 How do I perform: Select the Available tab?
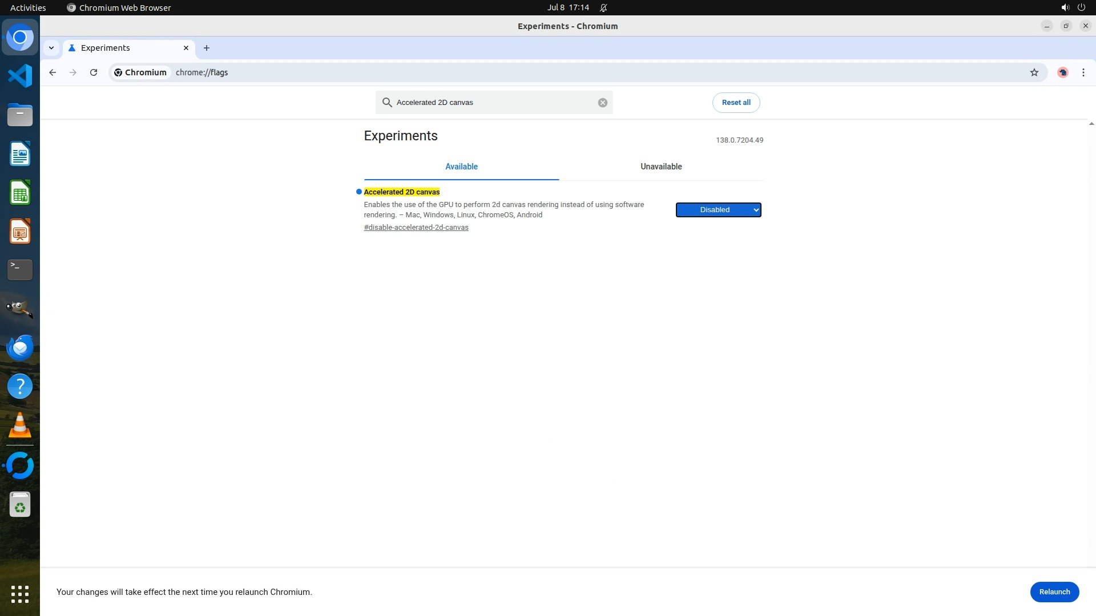point(461,167)
